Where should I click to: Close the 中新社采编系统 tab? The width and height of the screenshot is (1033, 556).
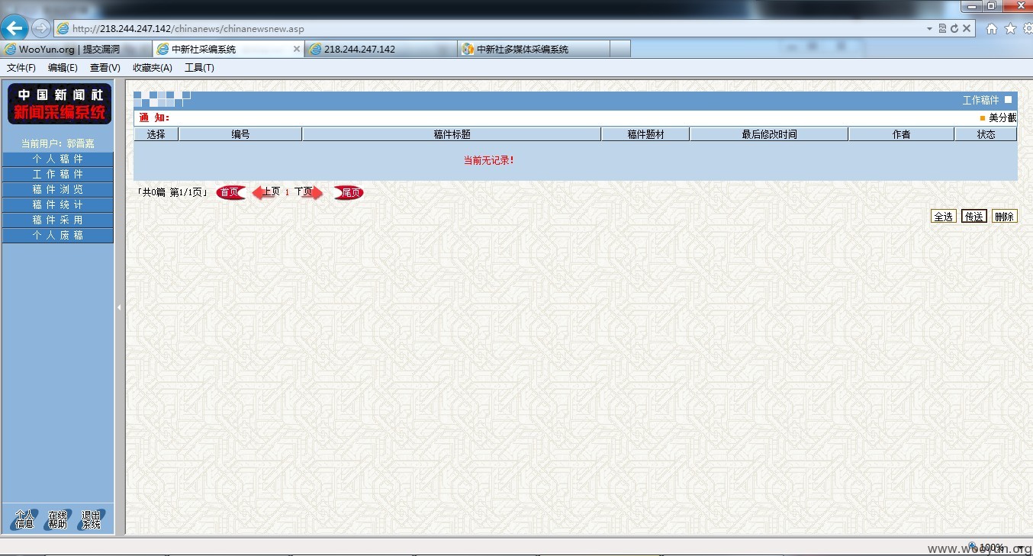click(297, 49)
